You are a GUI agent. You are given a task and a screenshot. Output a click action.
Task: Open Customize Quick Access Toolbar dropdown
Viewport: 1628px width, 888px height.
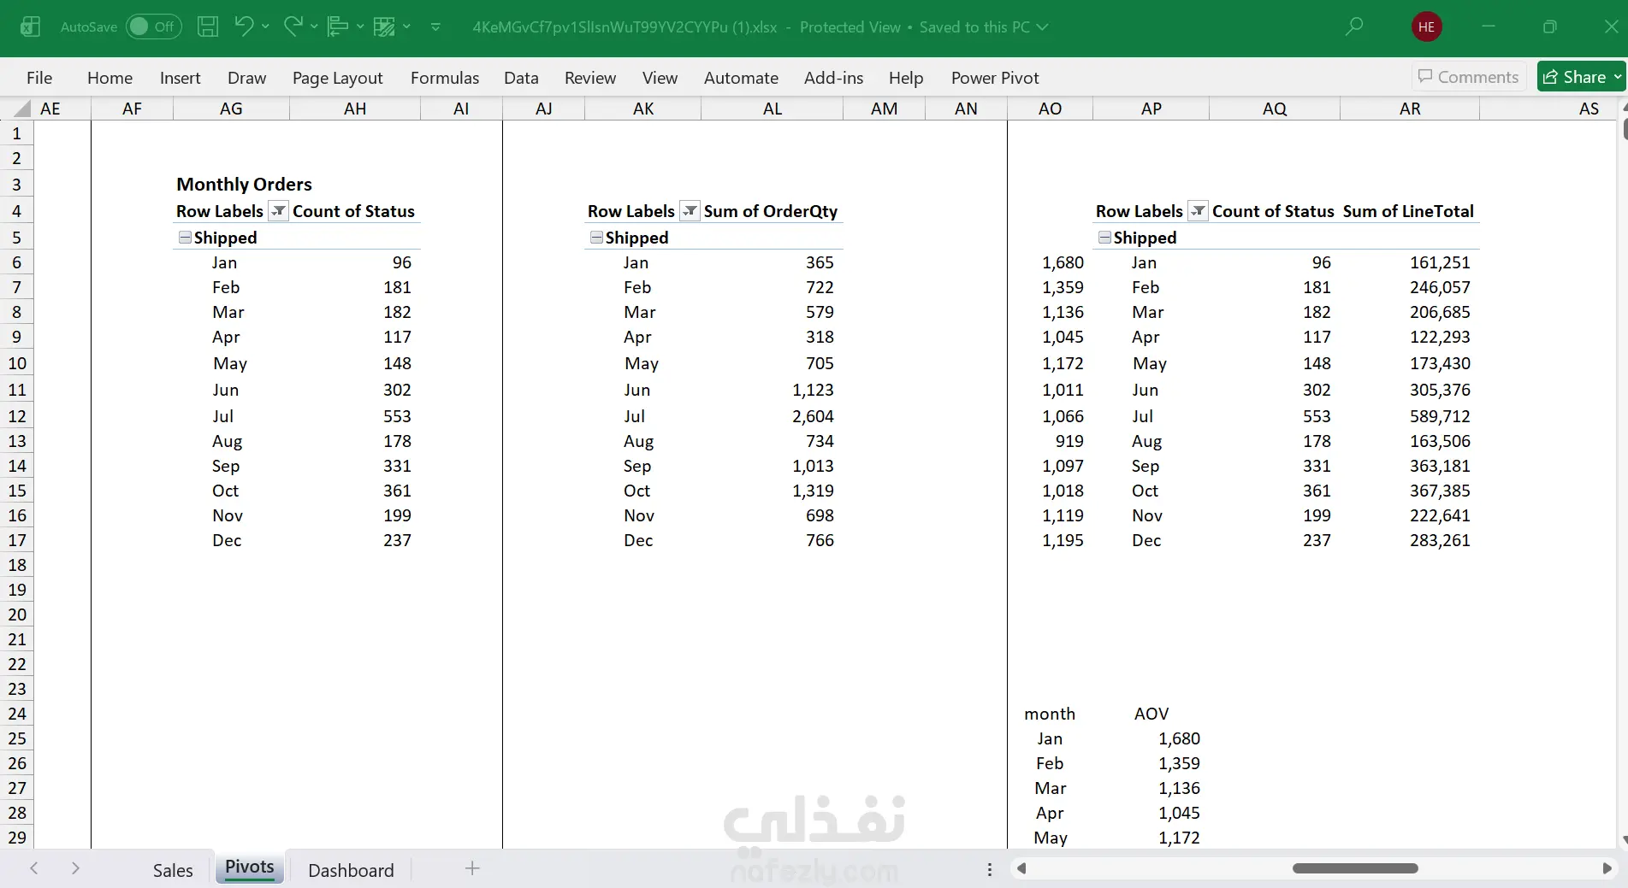click(x=435, y=26)
